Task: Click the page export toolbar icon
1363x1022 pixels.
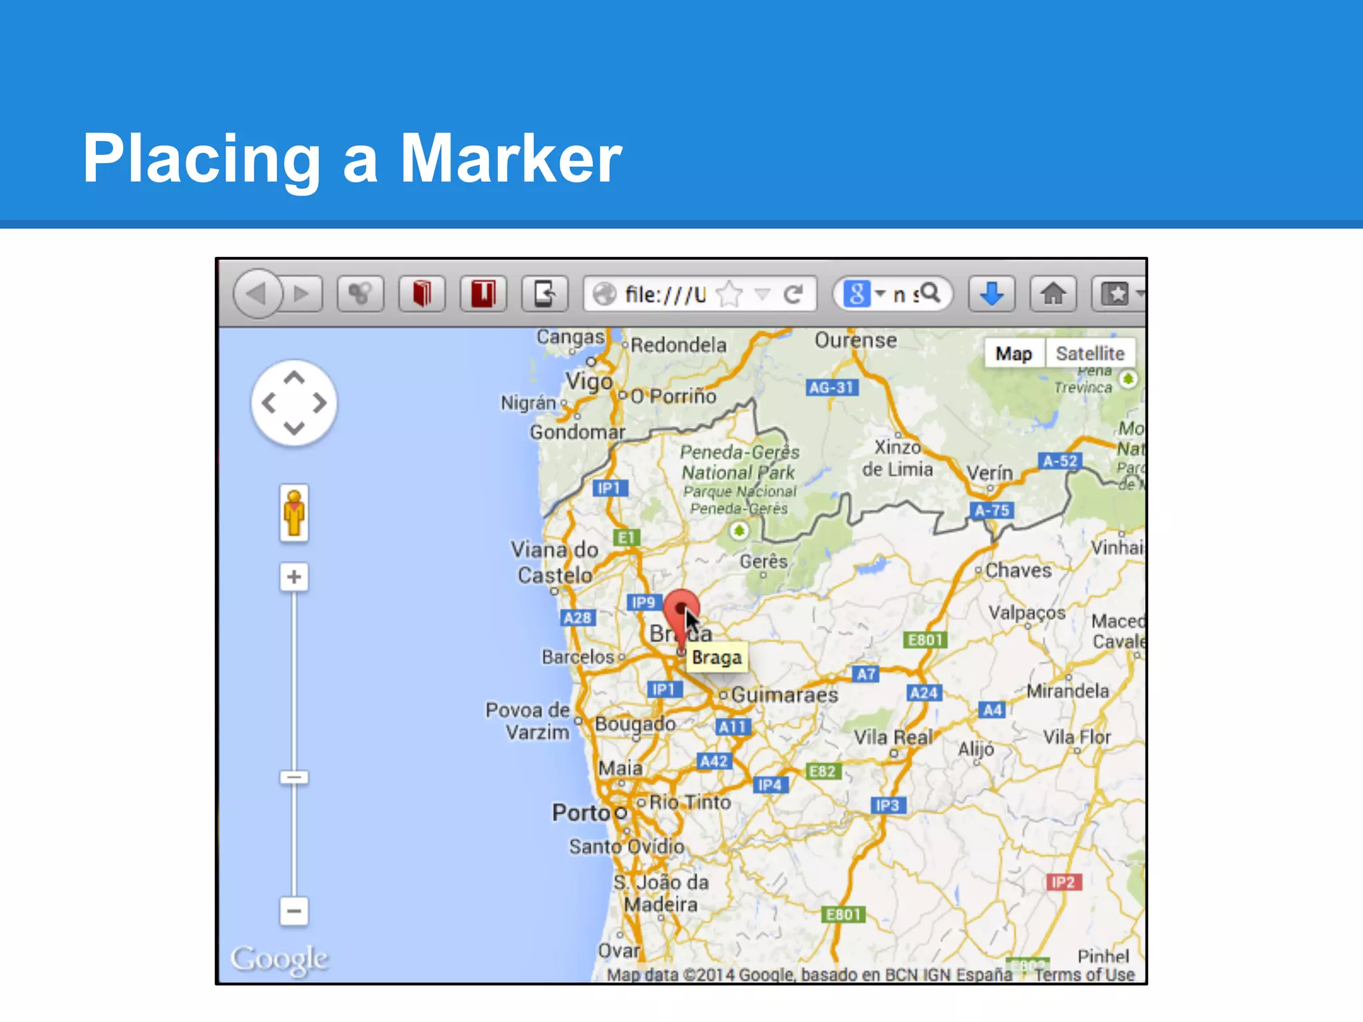Action: [544, 293]
